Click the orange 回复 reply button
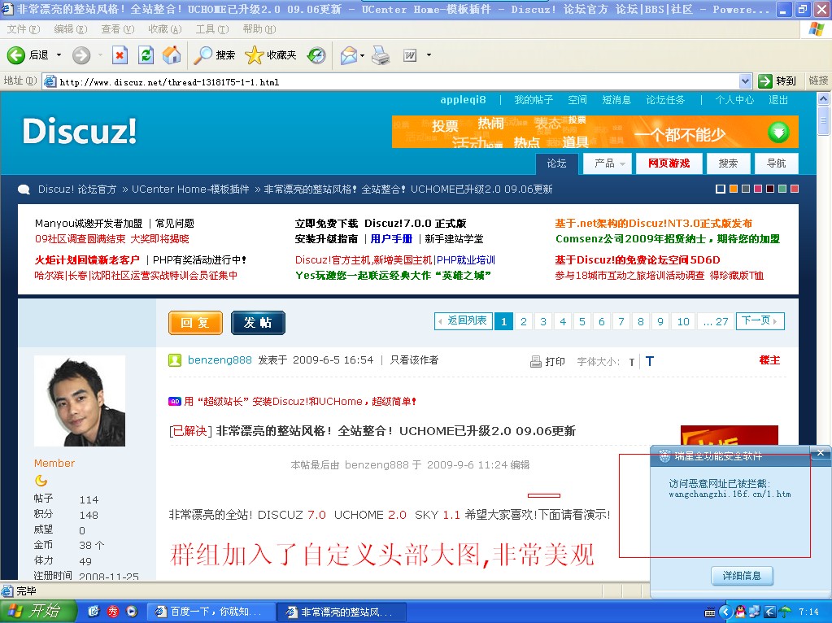This screenshot has width=832, height=623. click(x=195, y=323)
